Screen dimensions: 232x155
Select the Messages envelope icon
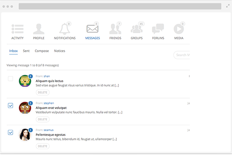(92, 29)
